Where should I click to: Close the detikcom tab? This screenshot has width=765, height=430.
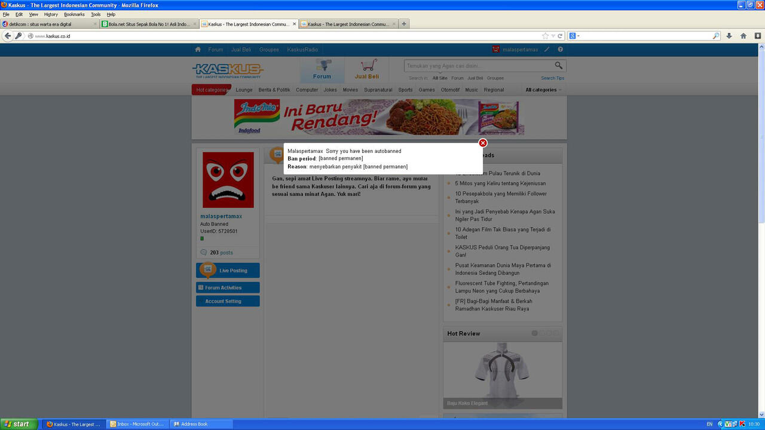[95, 24]
